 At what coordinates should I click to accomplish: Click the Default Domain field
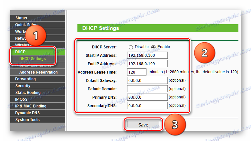click(147, 89)
